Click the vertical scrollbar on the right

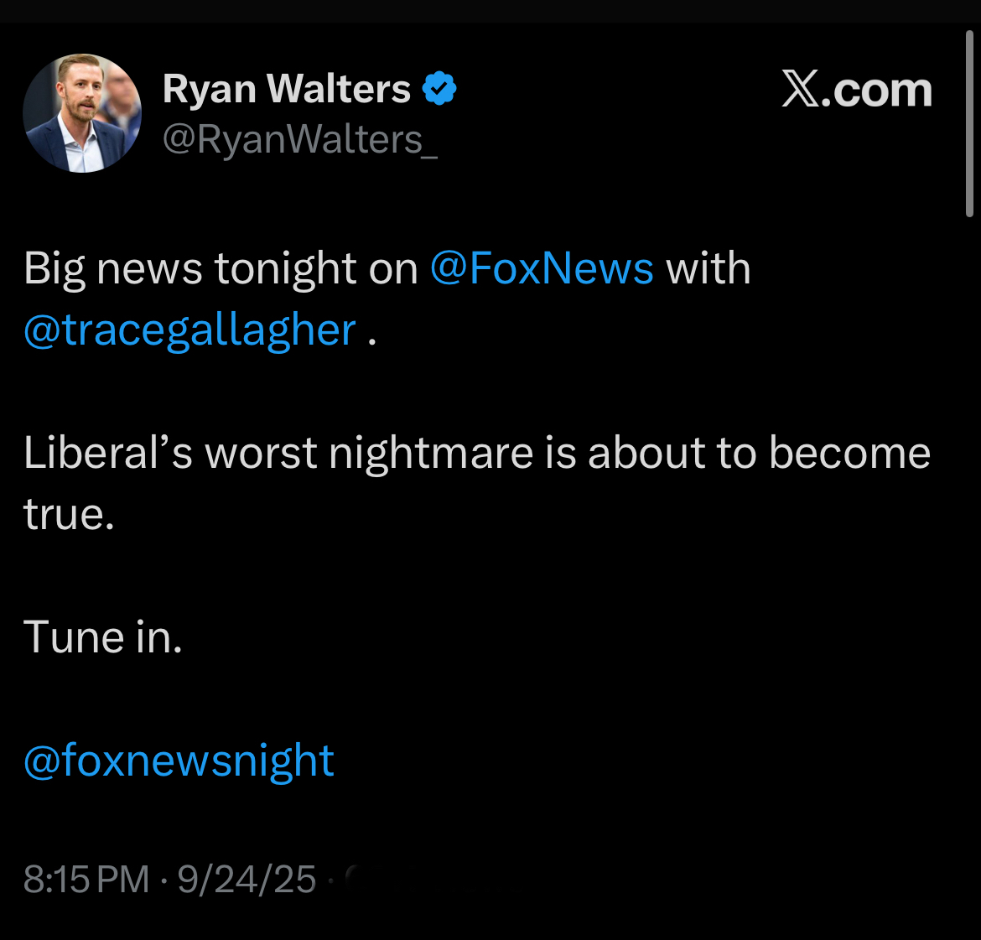tap(970, 126)
